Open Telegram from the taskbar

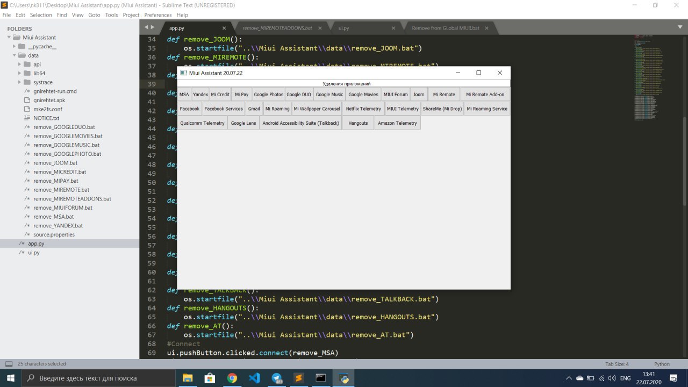[276, 378]
